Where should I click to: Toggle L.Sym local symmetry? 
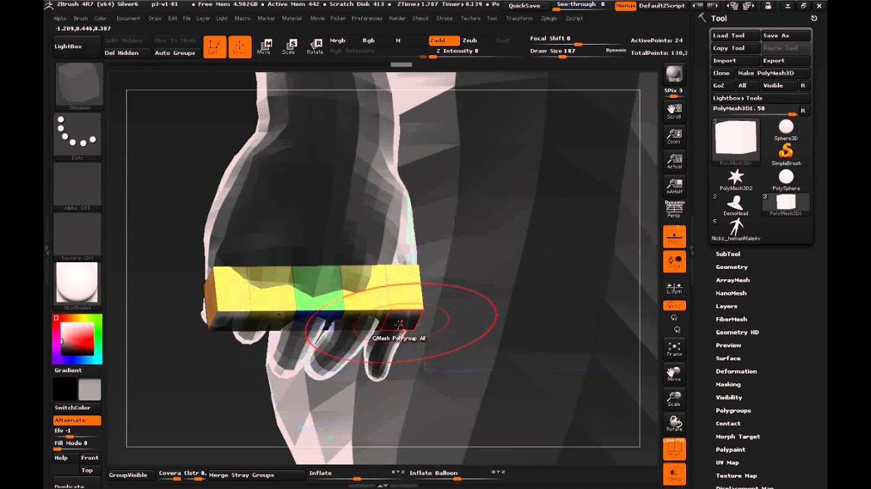click(x=674, y=288)
